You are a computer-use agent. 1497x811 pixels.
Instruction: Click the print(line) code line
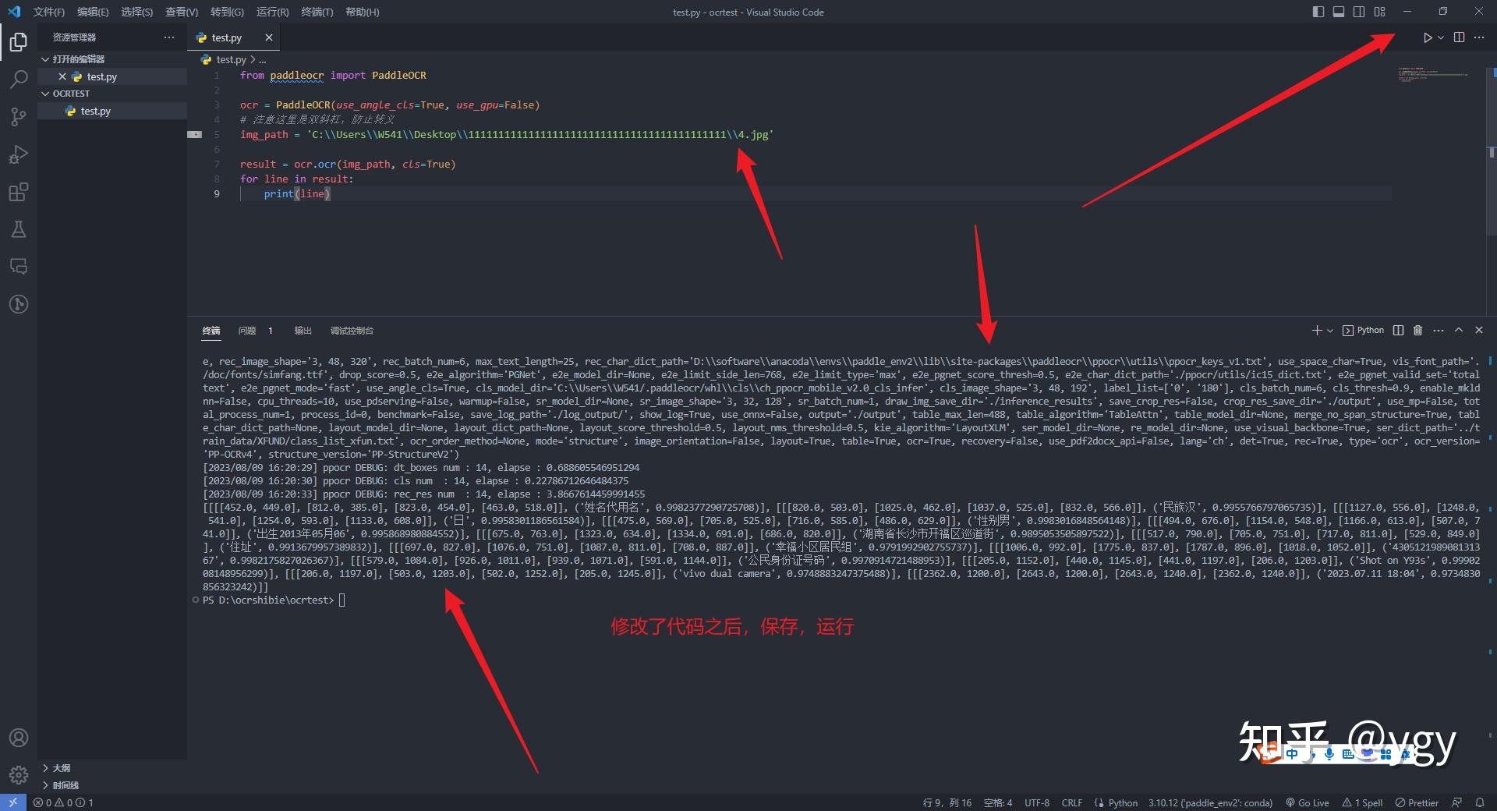point(297,193)
